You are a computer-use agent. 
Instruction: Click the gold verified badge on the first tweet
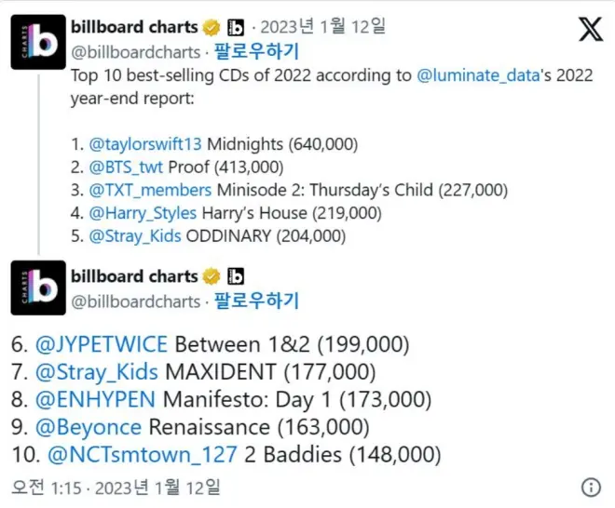click(212, 27)
